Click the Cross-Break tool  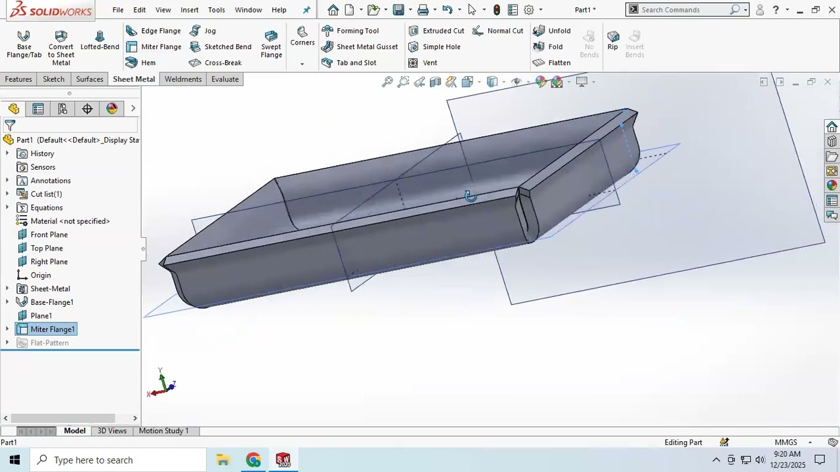click(x=215, y=63)
